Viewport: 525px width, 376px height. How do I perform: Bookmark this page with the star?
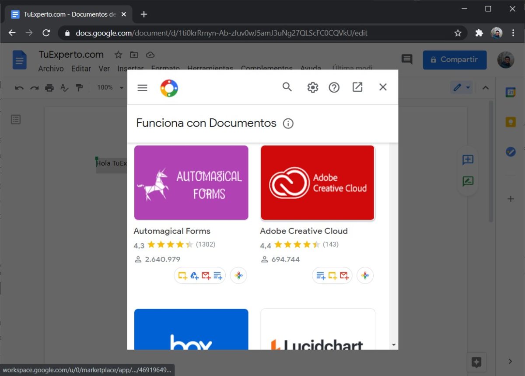458,33
